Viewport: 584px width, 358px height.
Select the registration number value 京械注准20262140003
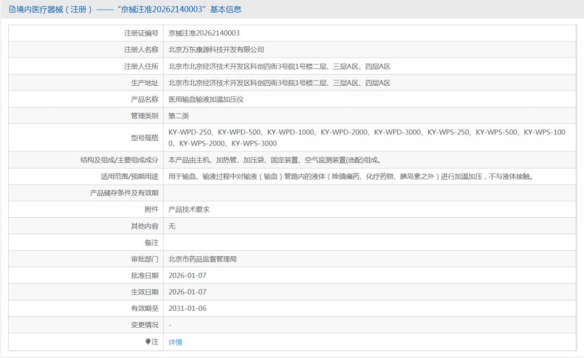click(204, 33)
